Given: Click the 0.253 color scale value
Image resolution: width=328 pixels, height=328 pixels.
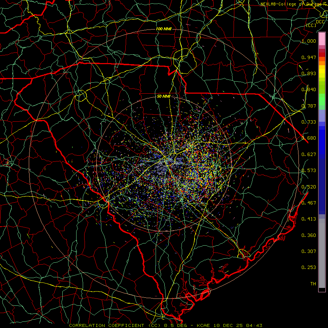Looking at the screenshot, I should click(309, 268).
